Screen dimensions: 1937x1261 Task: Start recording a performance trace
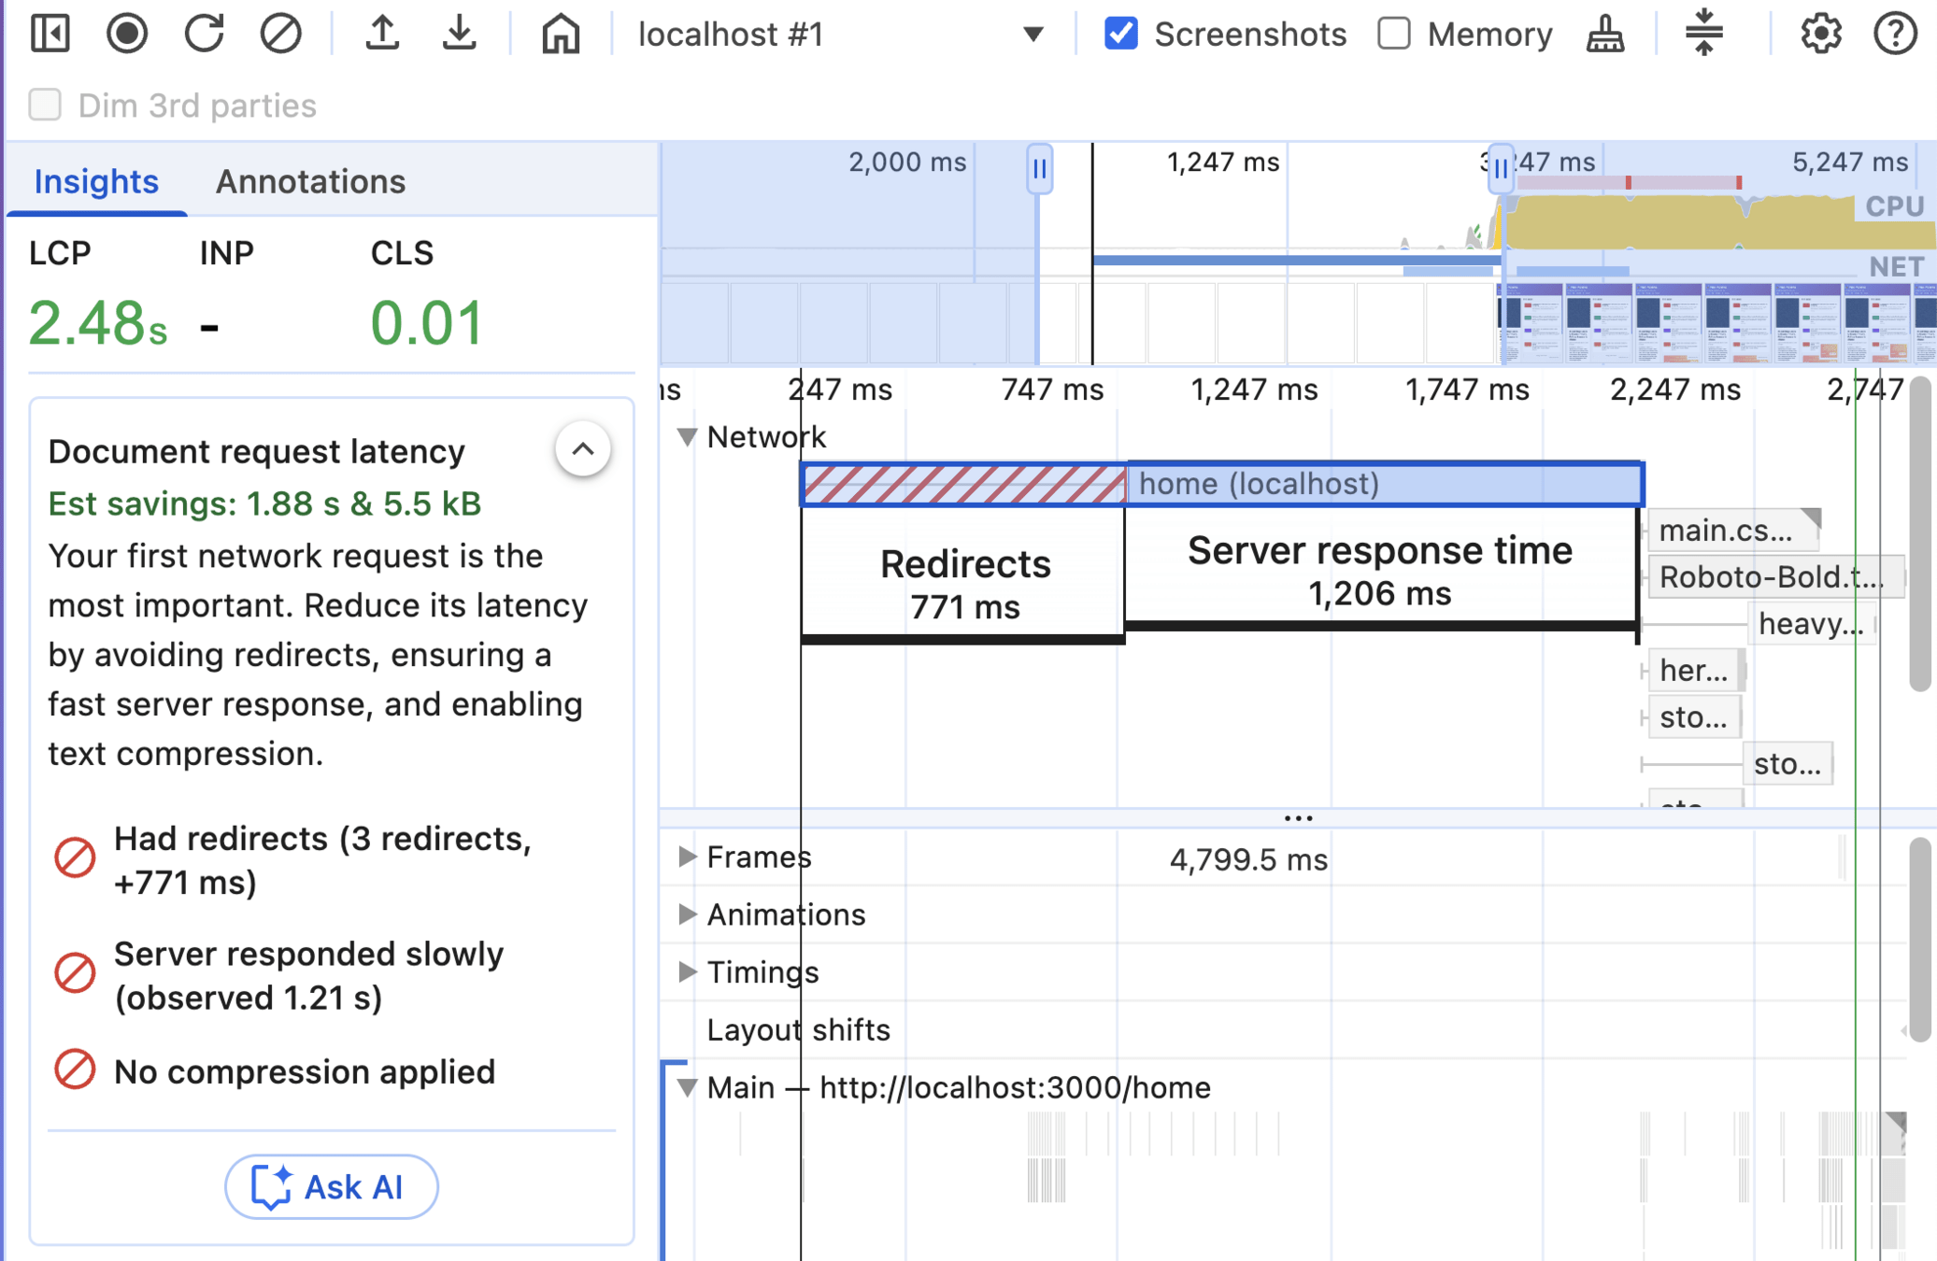[127, 34]
